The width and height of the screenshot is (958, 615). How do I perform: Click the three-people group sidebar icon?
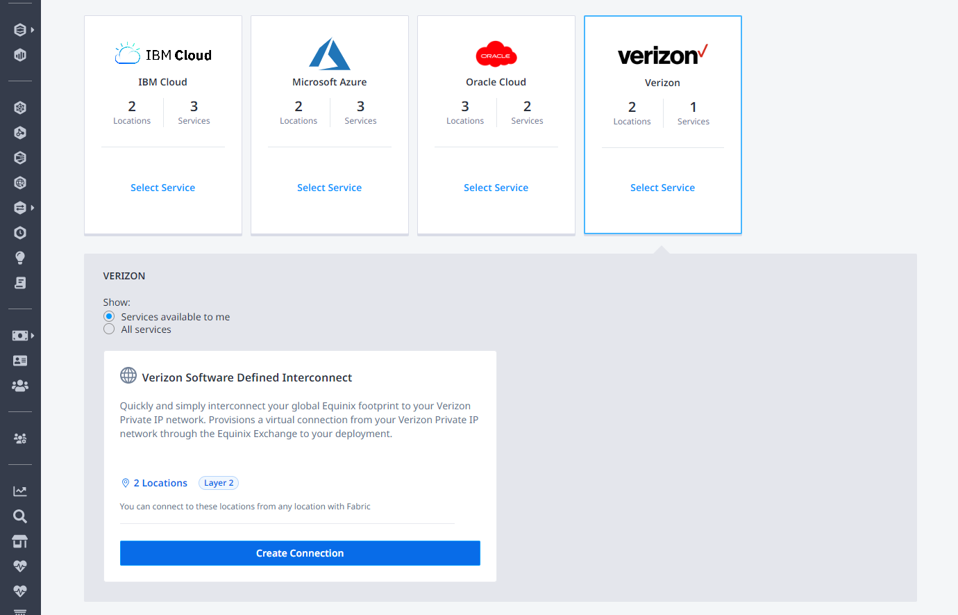coord(20,386)
